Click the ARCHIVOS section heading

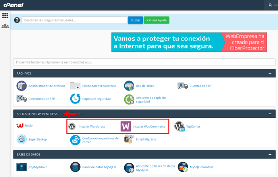click(24, 73)
